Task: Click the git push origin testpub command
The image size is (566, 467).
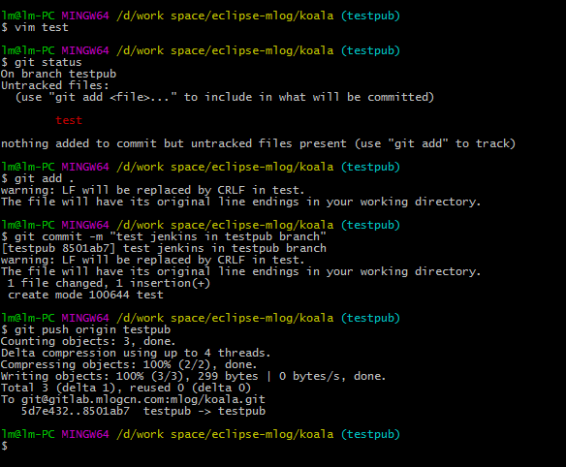Action: (92, 329)
